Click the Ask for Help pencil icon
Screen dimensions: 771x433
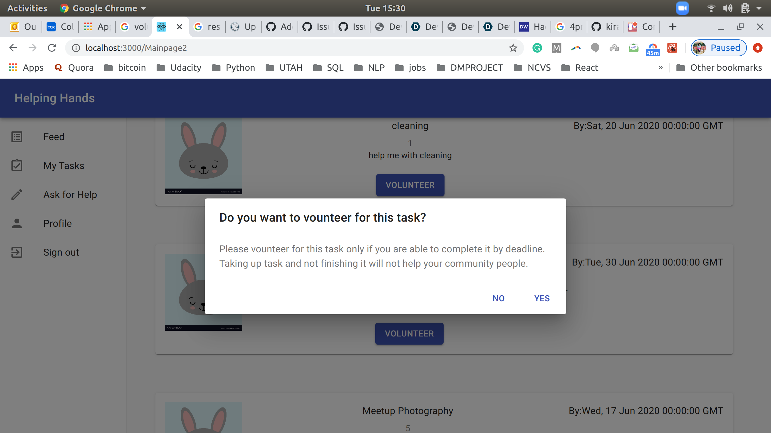point(17,195)
